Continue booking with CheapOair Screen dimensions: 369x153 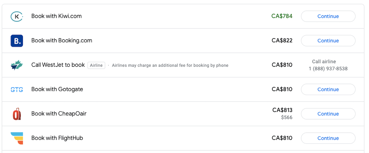pyautogui.click(x=328, y=114)
